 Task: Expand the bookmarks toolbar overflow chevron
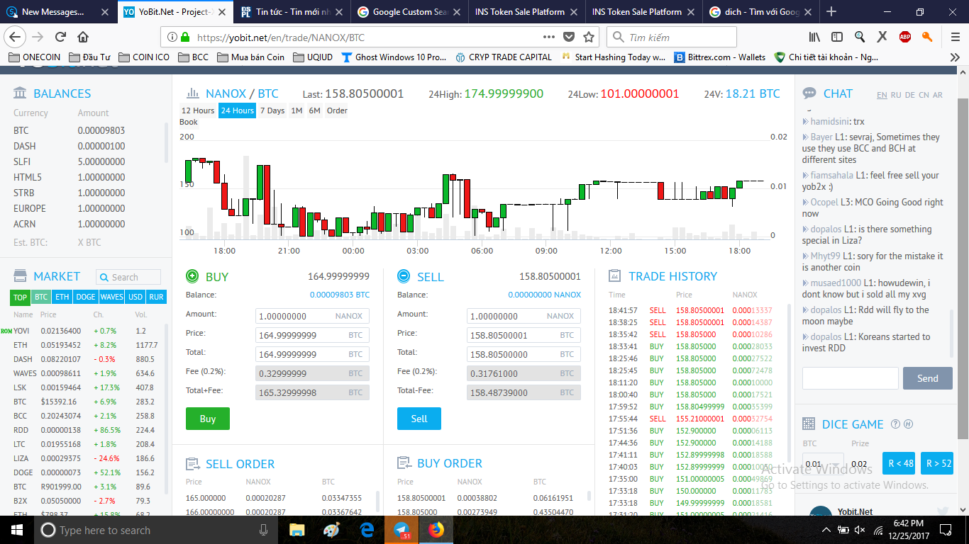pos(955,57)
